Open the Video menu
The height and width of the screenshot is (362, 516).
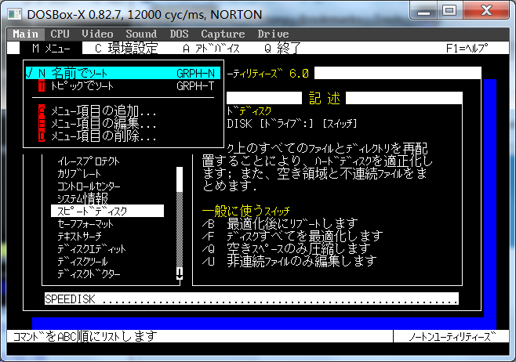pyautogui.click(x=97, y=34)
